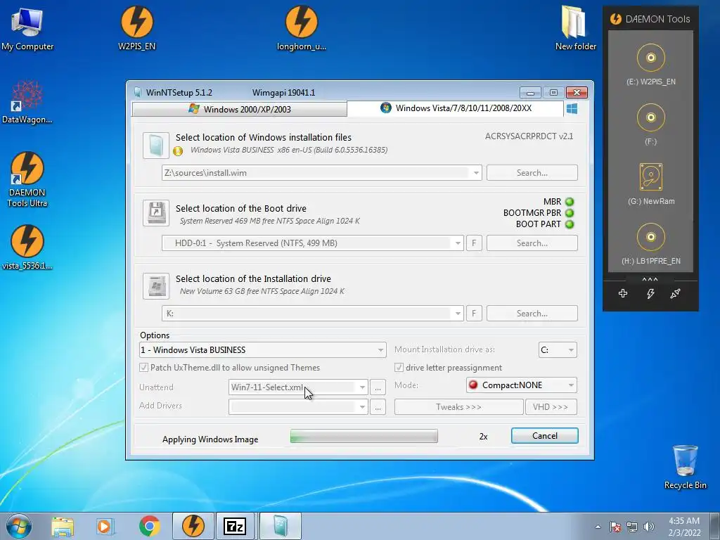Click the 2x speed indicator
This screenshot has height=540, width=720.
483,437
